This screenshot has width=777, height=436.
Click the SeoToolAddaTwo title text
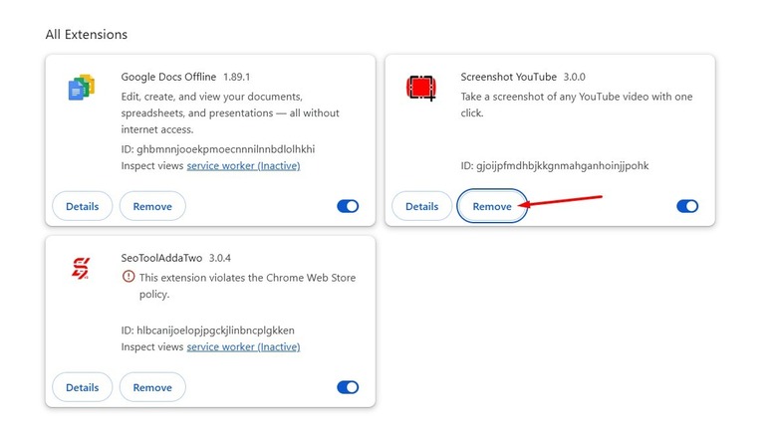161,258
